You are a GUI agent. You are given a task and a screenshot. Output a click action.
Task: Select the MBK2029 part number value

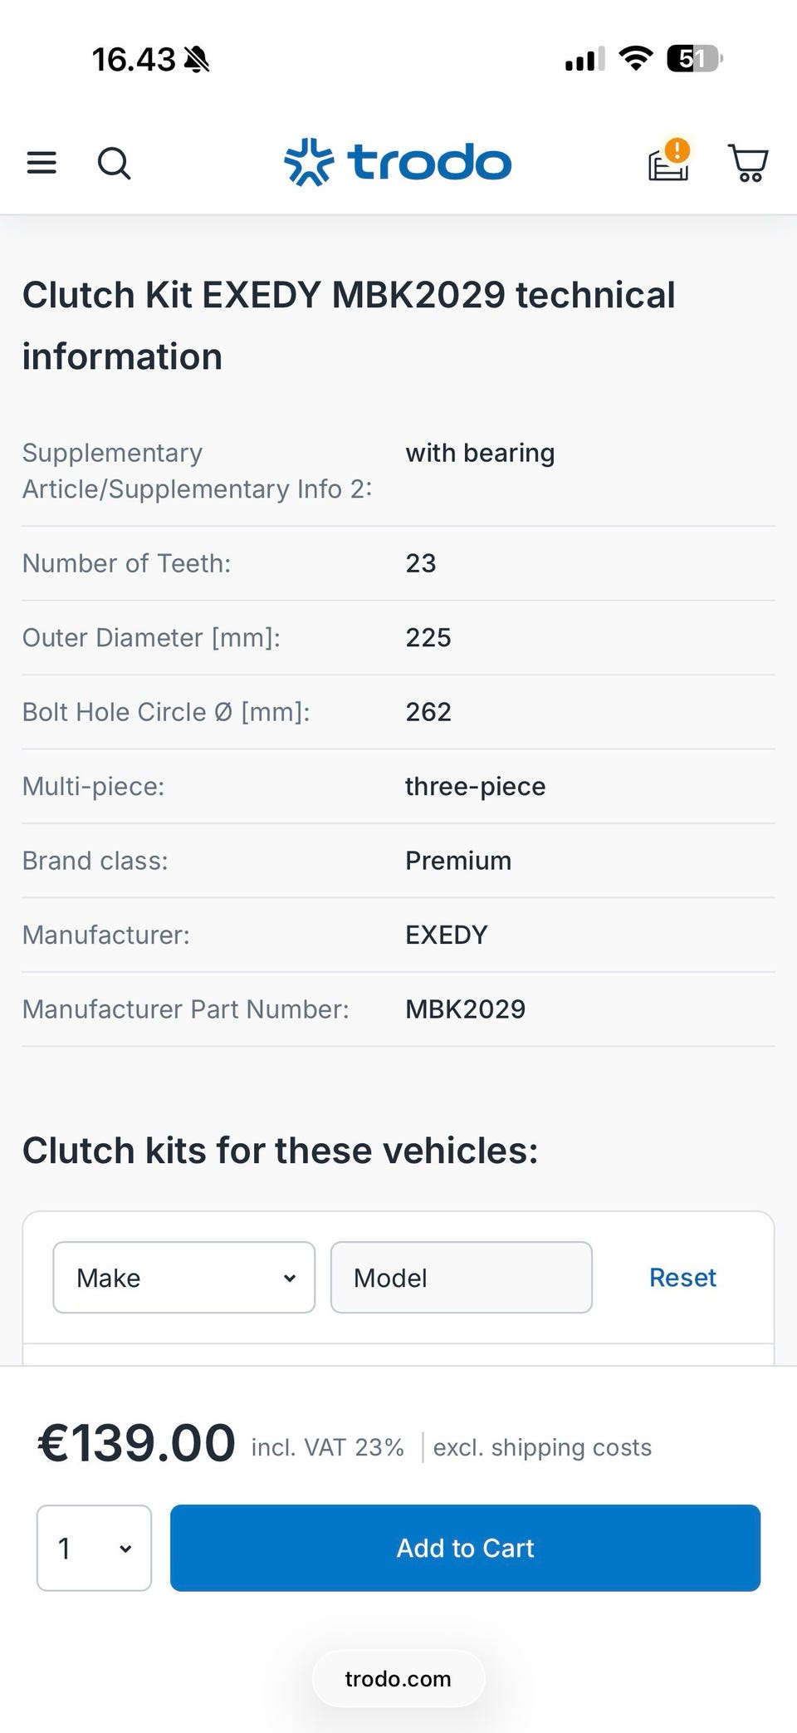tap(466, 1009)
